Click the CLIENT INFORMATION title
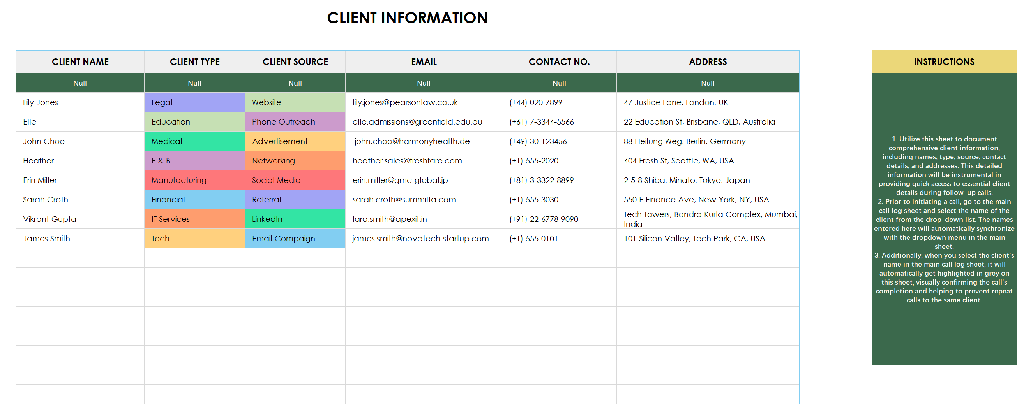Screen dimensions: 1017x404 tap(408, 18)
